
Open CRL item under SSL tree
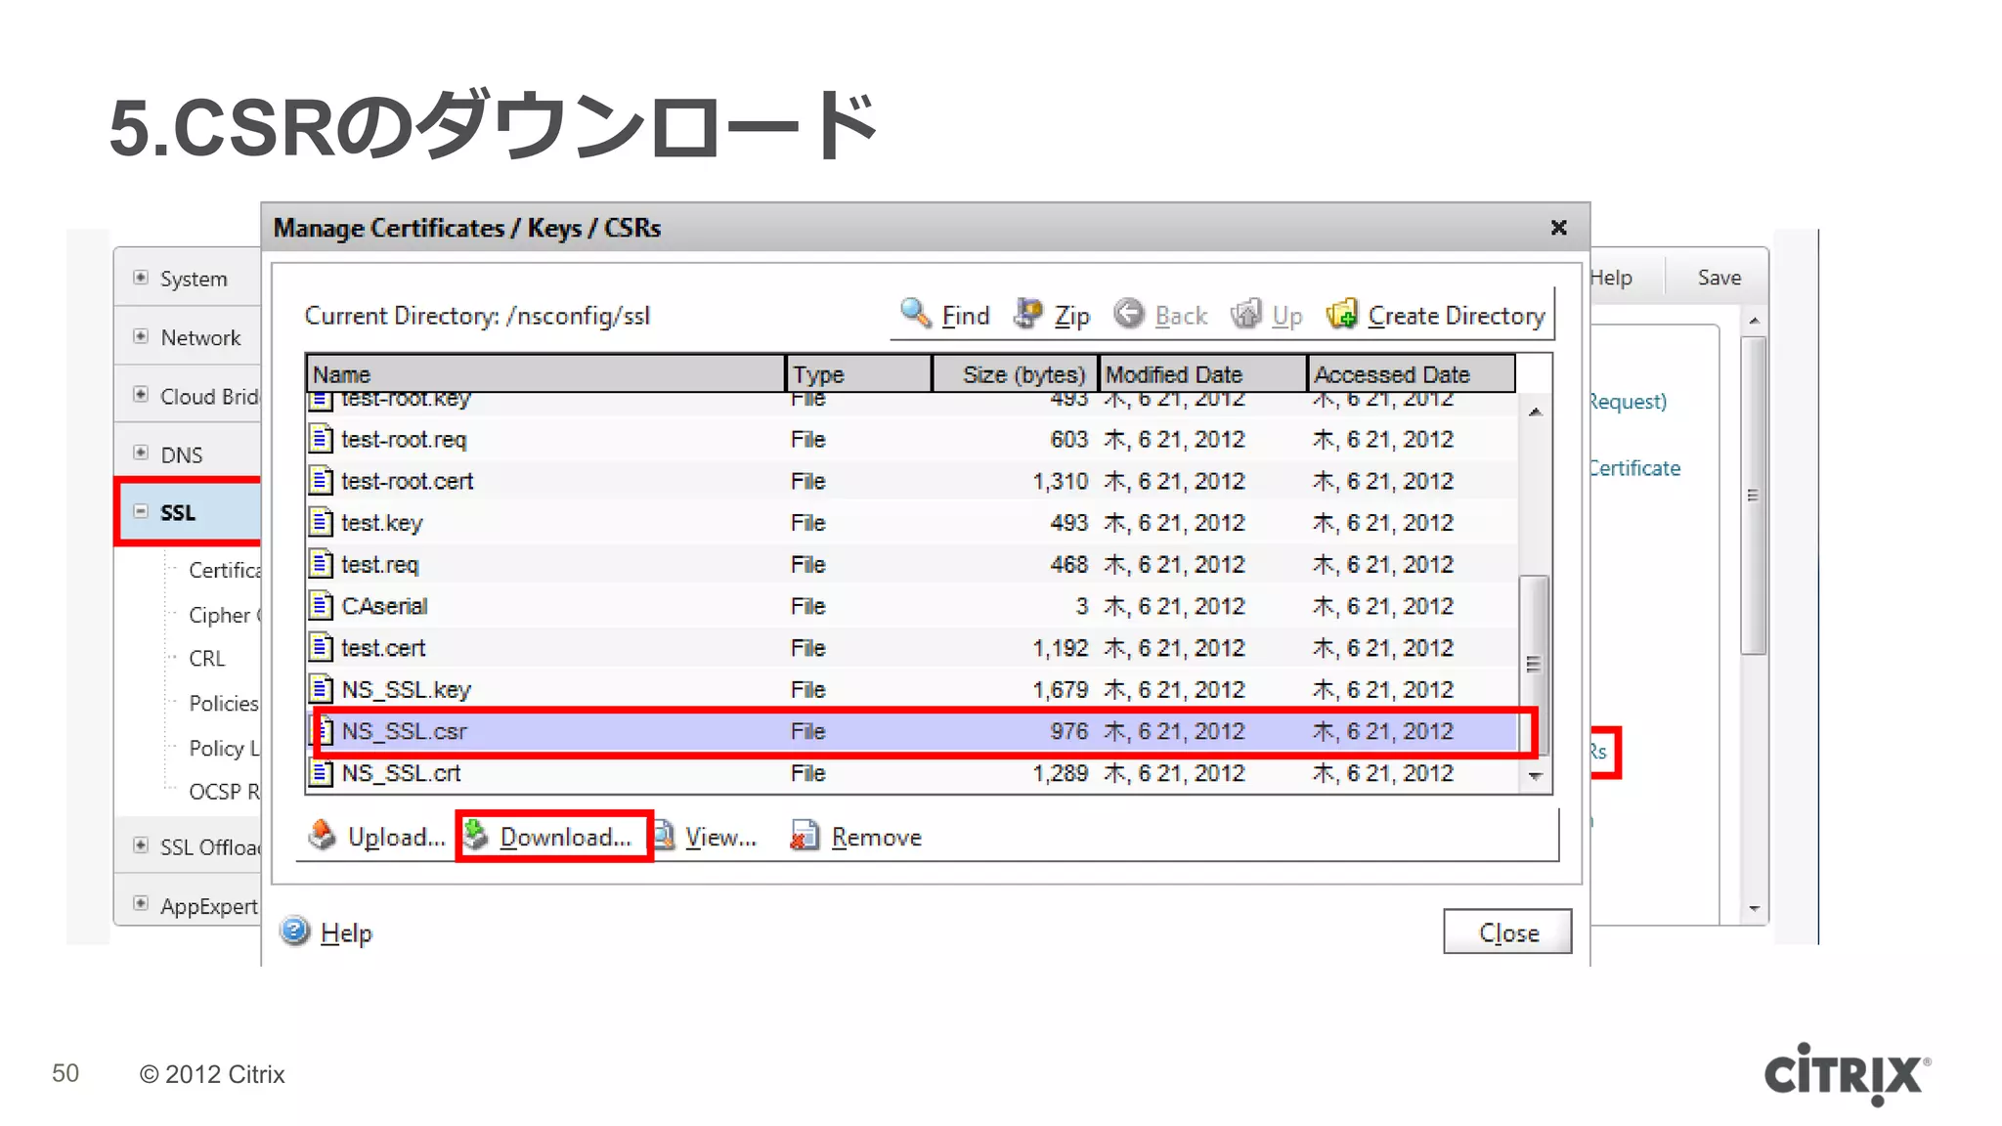pyautogui.click(x=206, y=659)
